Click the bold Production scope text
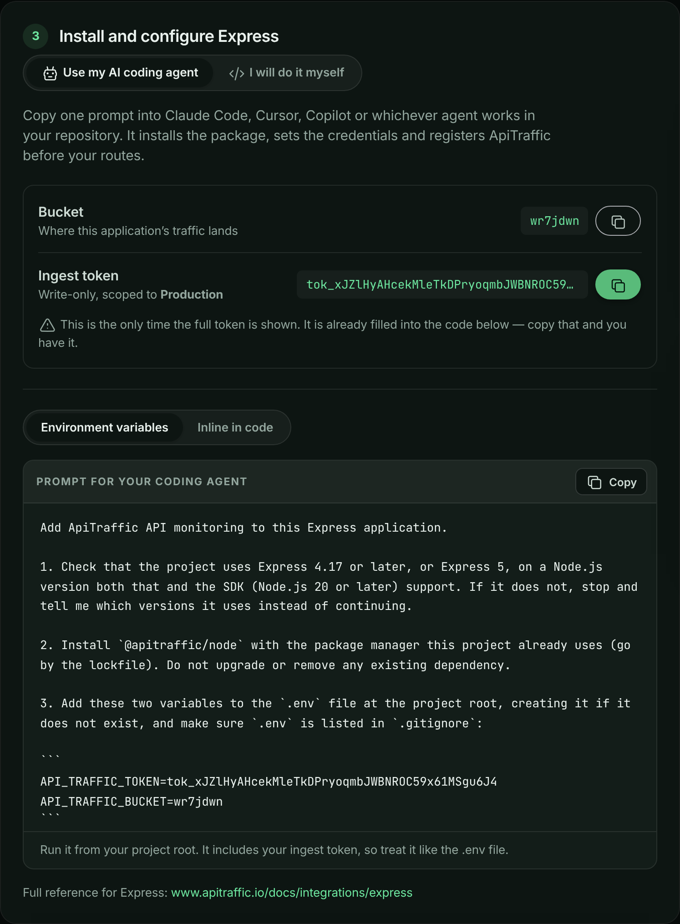The image size is (680, 924). coord(192,295)
